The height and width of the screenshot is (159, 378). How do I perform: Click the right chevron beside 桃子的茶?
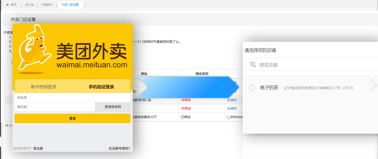coord(374,85)
